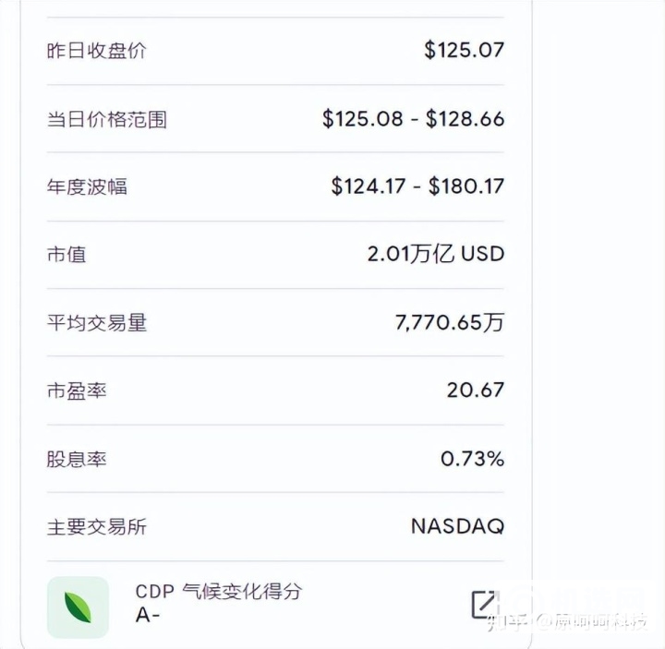665x649 pixels.
Task: Open the CDP external link icon
Action: [484, 604]
